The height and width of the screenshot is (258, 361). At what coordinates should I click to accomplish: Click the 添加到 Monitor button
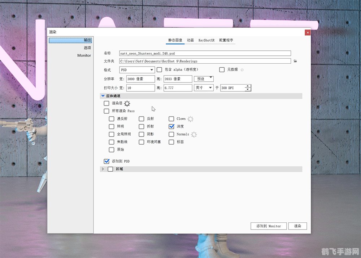coord(269,226)
